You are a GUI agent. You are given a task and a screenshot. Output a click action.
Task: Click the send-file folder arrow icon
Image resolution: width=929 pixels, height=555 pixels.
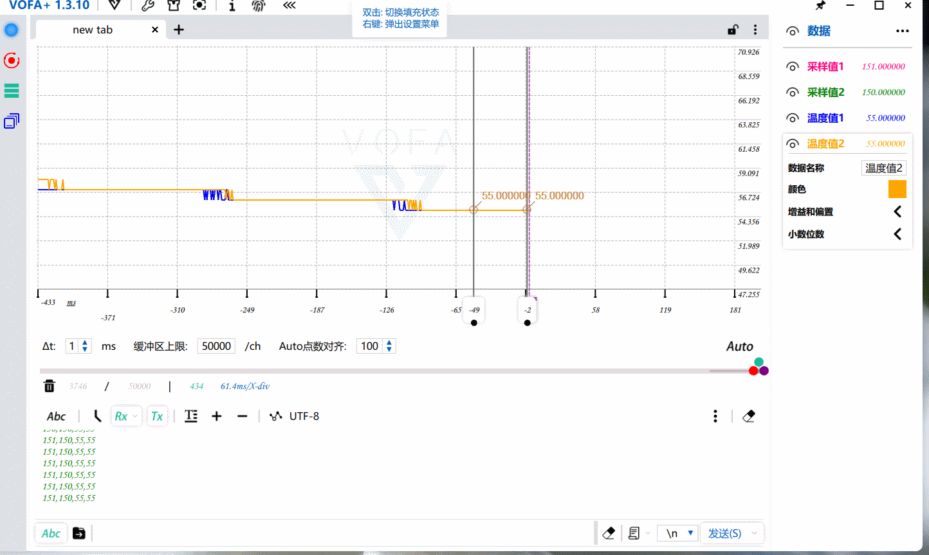[x=78, y=533]
